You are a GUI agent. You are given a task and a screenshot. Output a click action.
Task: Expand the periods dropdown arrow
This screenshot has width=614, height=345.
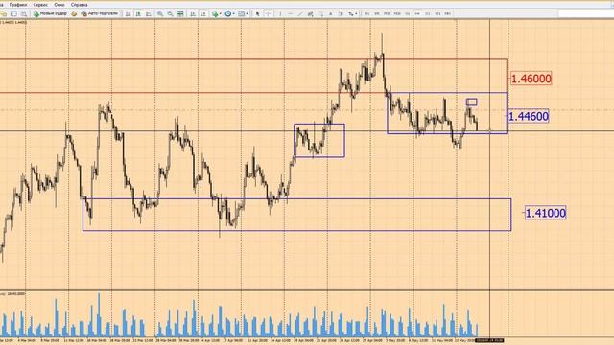pyautogui.click(x=234, y=14)
